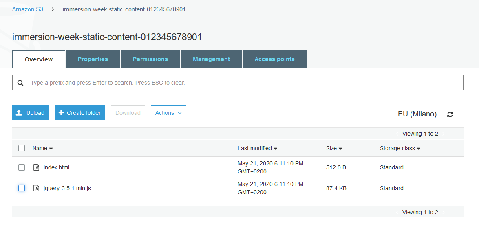
Task: Click the bucket title heading
Action: [x=107, y=37]
